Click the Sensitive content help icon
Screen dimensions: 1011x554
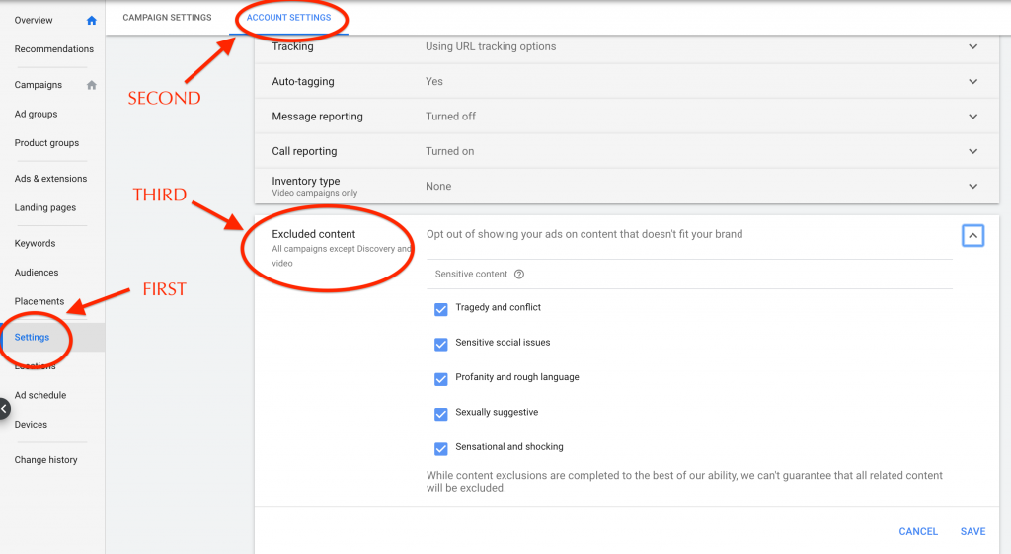coord(519,275)
